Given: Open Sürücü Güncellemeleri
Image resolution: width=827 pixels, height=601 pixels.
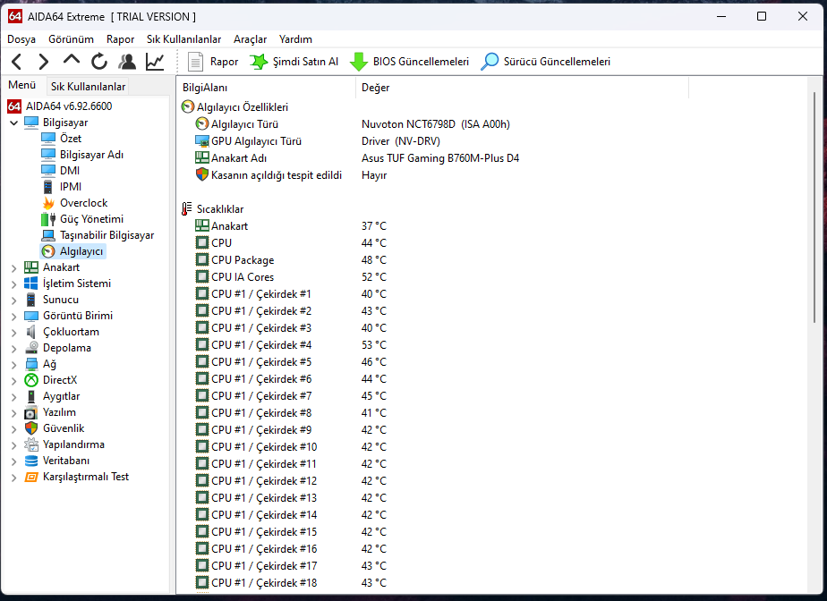Looking at the screenshot, I should [x=545, y=62].
